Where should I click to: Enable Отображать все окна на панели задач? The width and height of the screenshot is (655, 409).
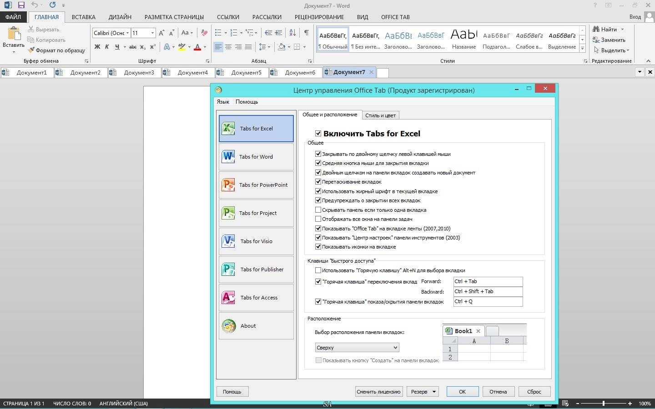[318, 219]
